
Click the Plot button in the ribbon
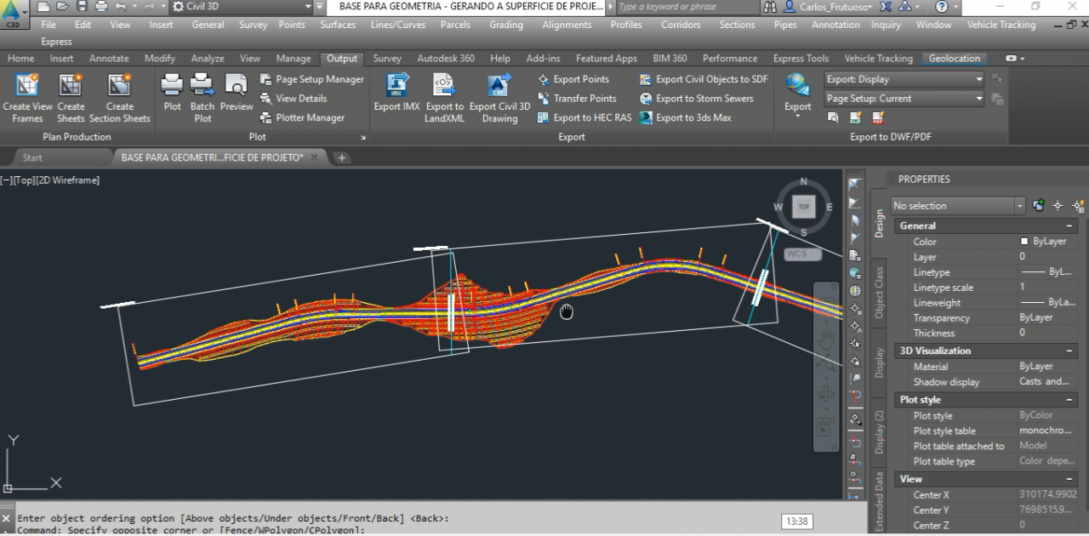173,93
